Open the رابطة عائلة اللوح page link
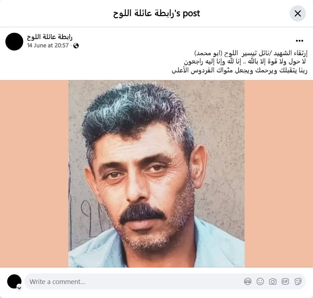Viewport: 313px width, 298px height. click(x=49, y=37)
